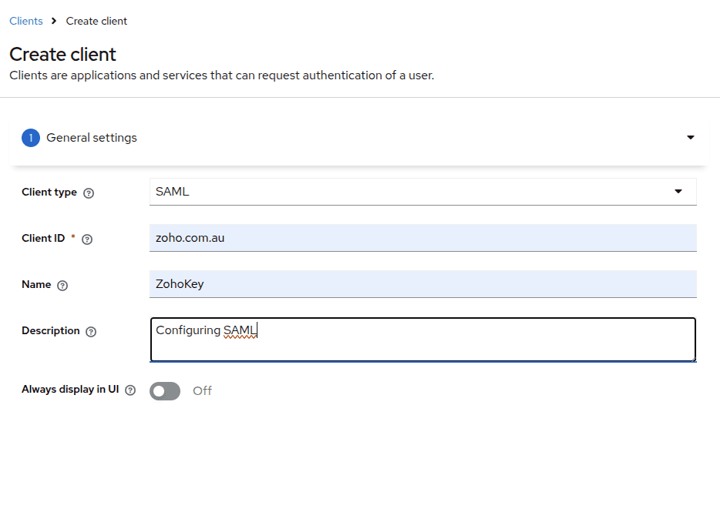Screen dimensions: 720x529
Task: Select the General settings step title
Action: click(x=92, y=138)
